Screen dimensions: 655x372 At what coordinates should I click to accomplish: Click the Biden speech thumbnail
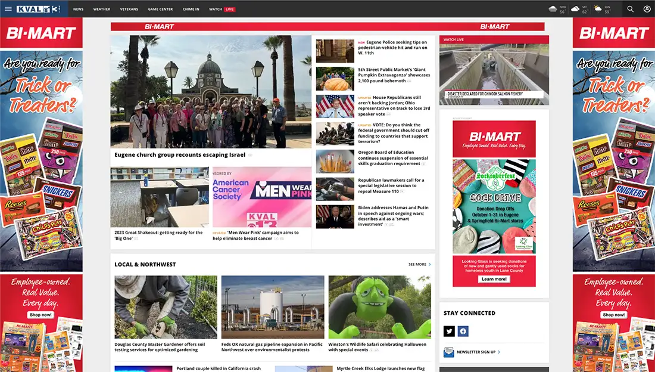pos(335,217)
